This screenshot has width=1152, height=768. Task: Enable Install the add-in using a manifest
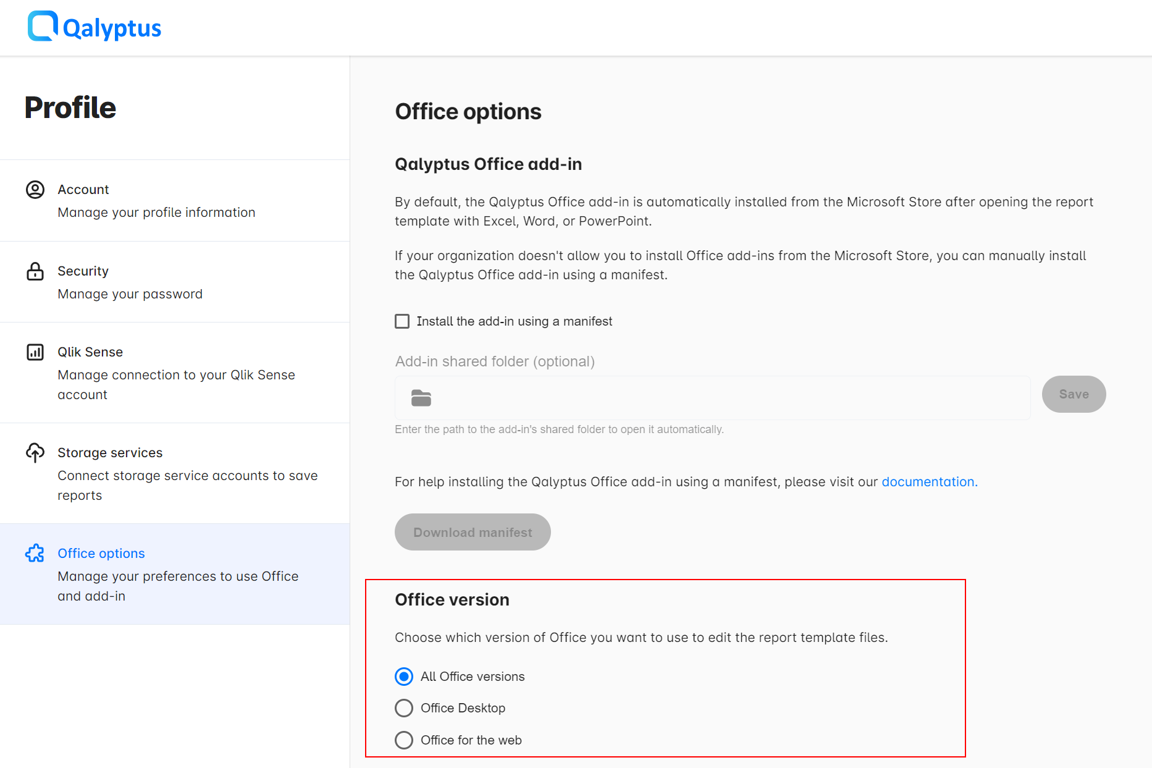click(x=402, y=321)
